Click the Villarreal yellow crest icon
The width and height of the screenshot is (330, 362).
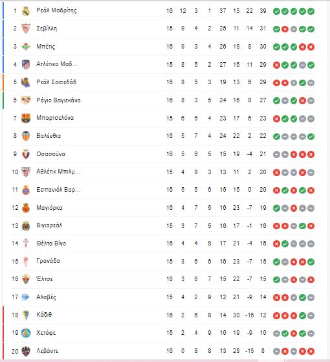pos(26,226)
